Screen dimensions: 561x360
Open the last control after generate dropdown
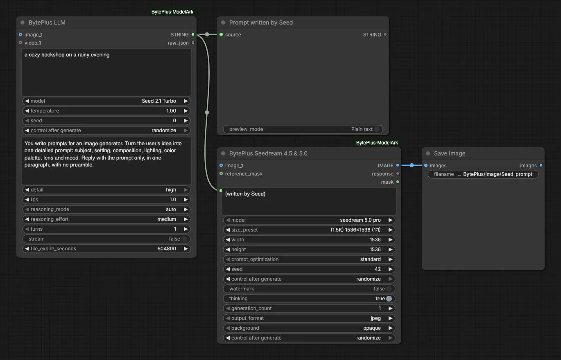pyautogui.click(x=309, y=338)
